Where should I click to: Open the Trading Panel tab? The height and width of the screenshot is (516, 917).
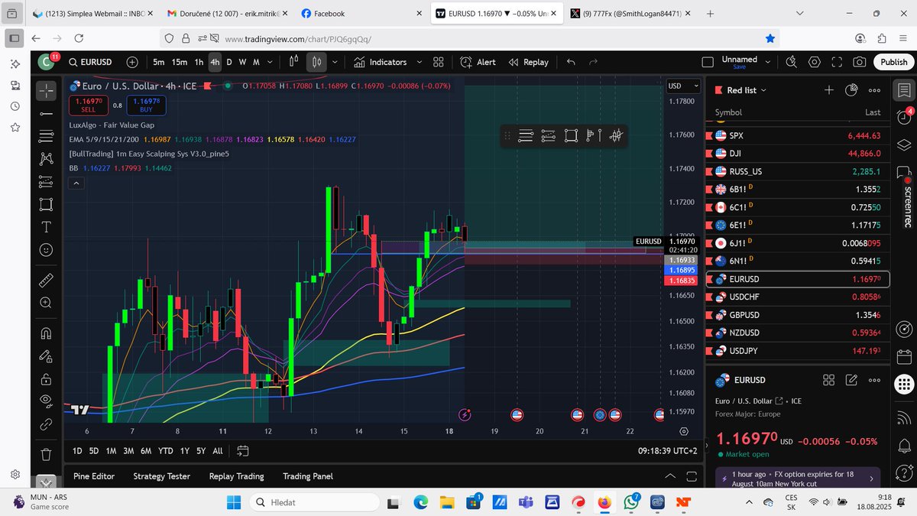(308, 476)
